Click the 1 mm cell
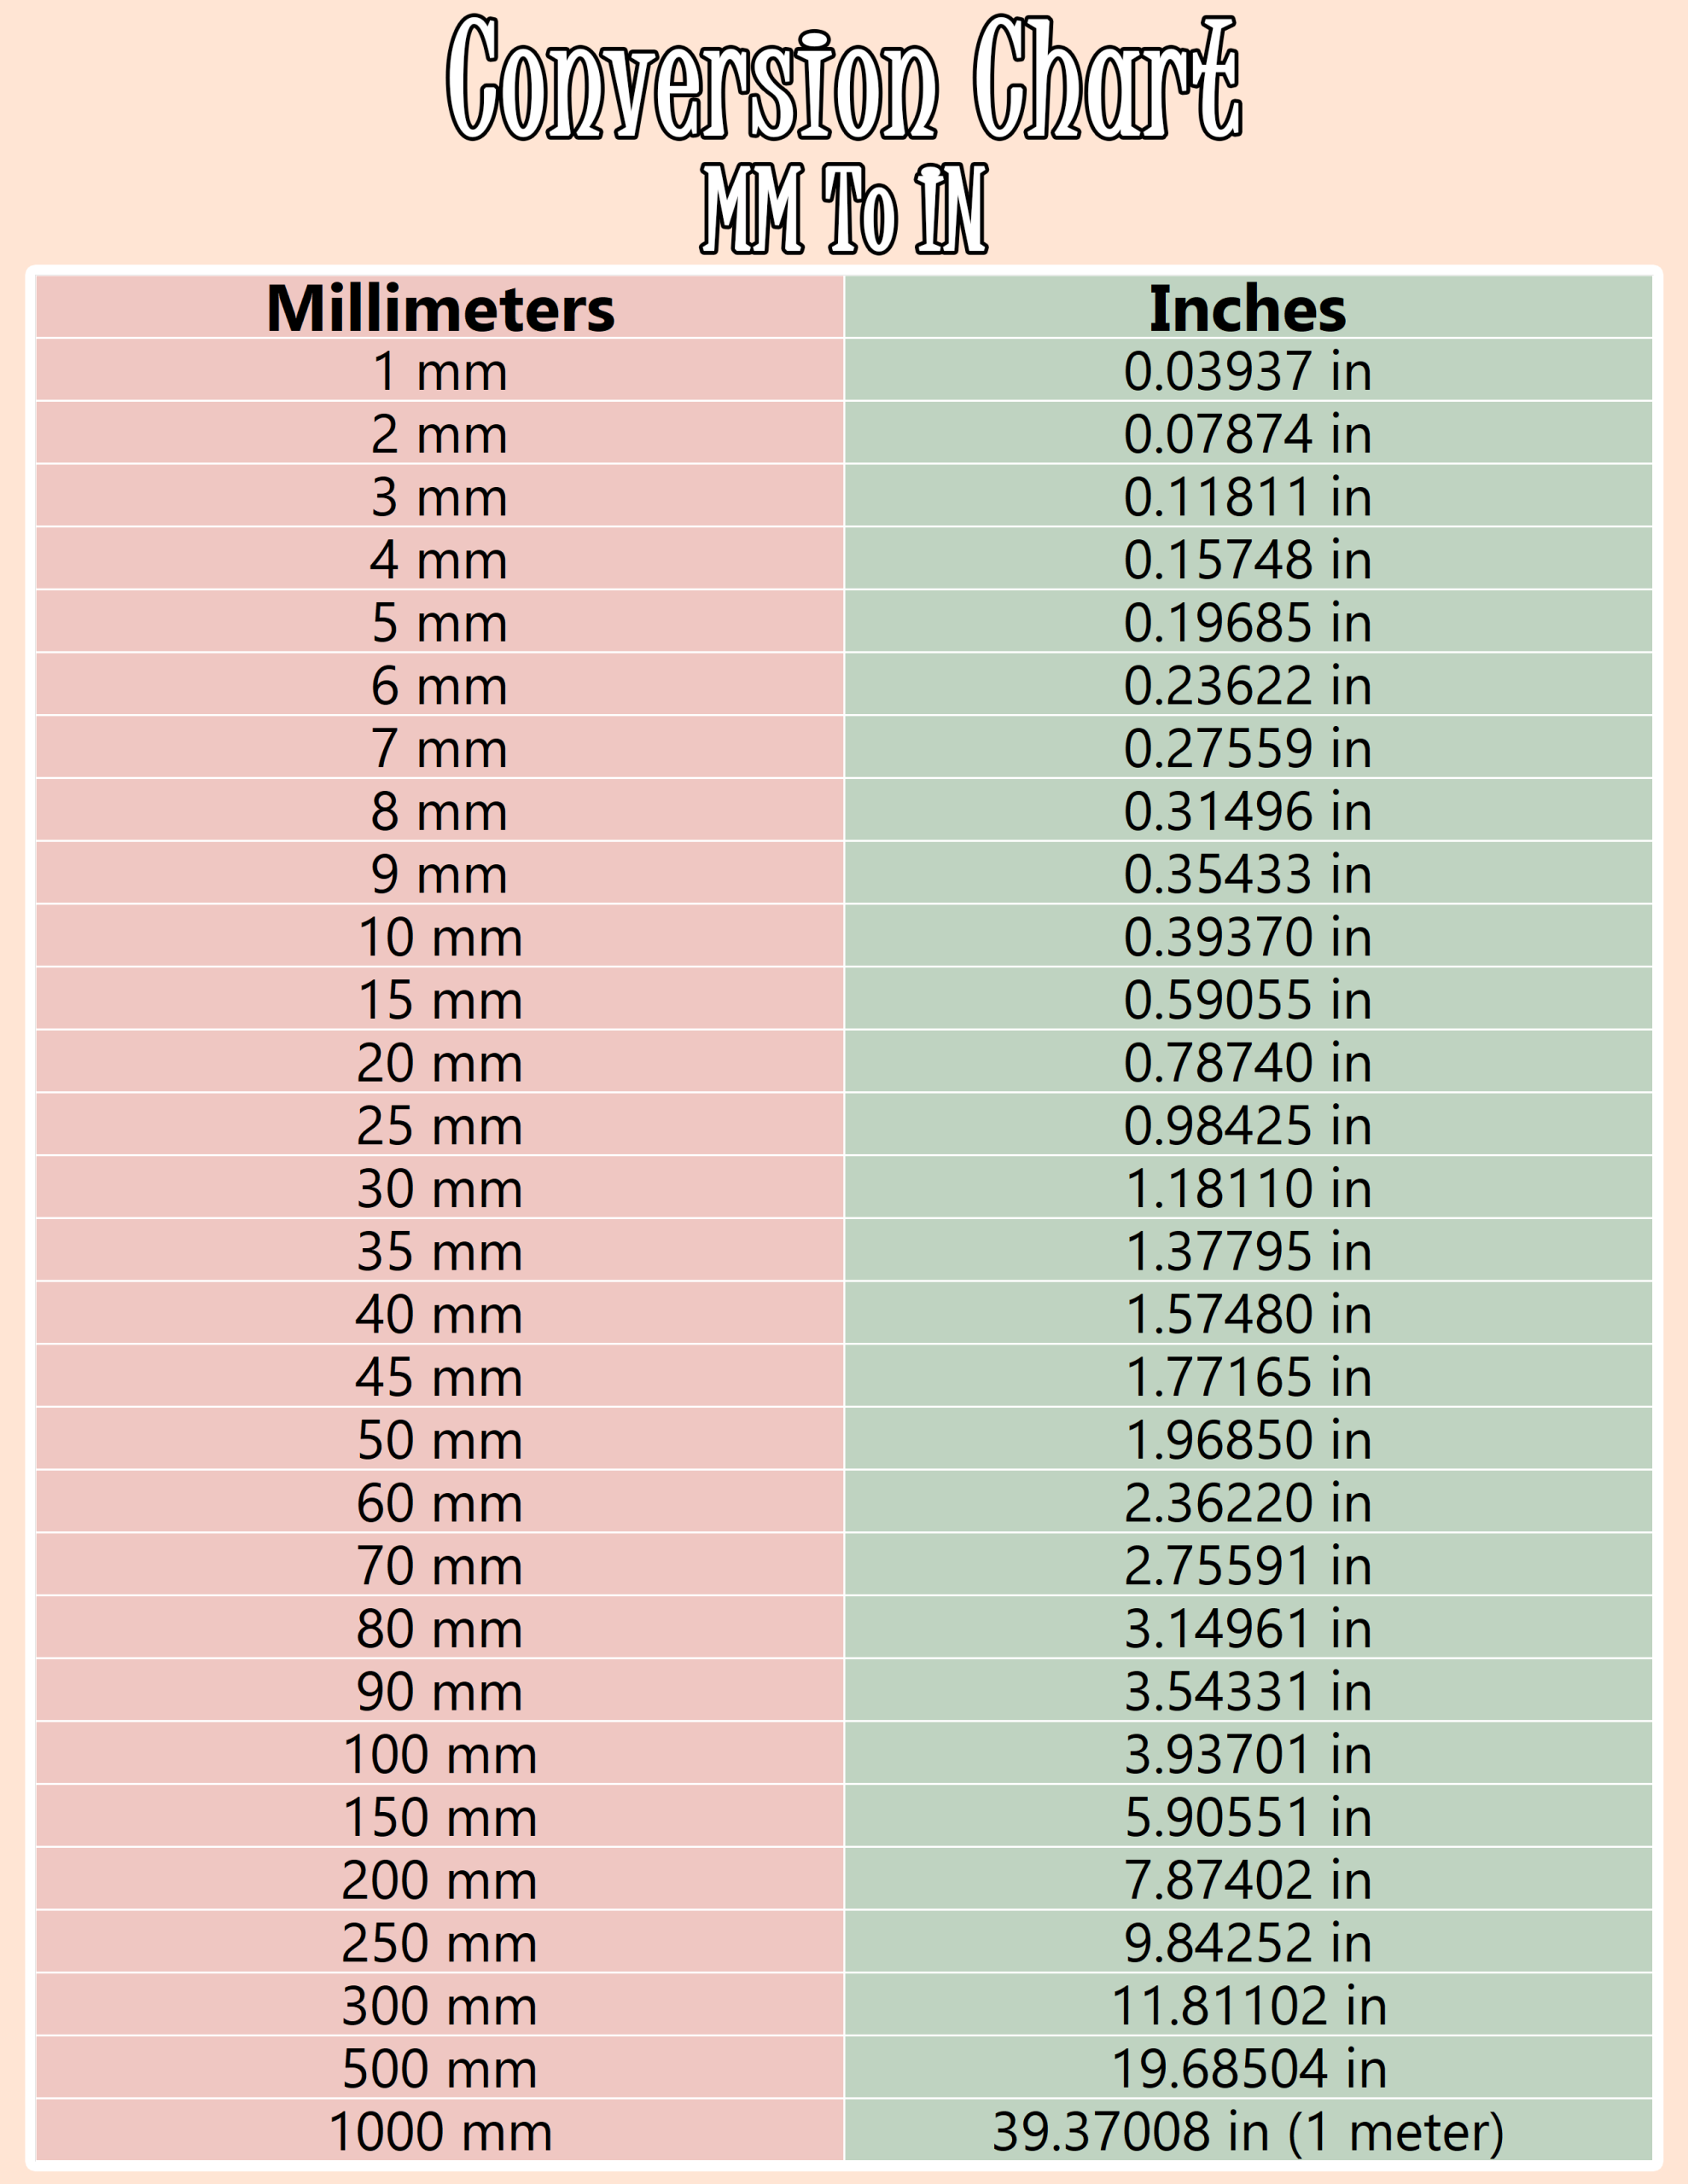The image size is (1688, 2184). coord(440,371)
